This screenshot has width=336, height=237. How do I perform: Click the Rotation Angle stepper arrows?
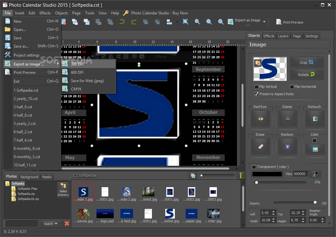(323, 220)
